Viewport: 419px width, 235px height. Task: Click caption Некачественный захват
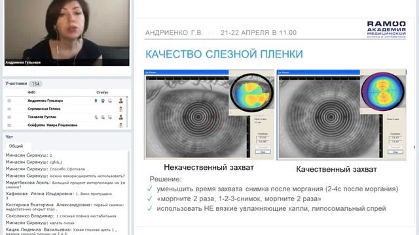point(209,167)
